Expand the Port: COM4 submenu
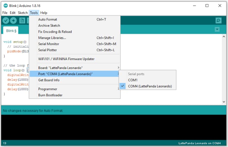The image size is (228, 147). (75, 74)
